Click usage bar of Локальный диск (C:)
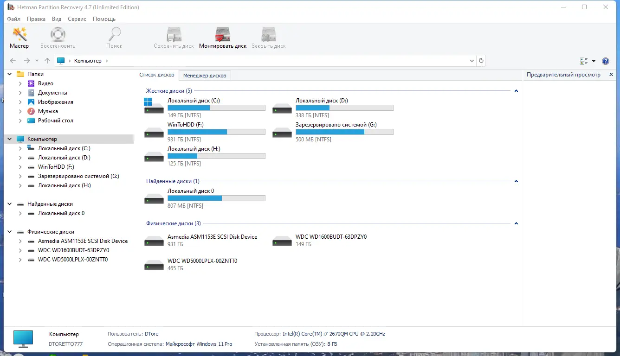Image resolution: width=620 pixels, height=356 pixels. (x=216, y=108)
